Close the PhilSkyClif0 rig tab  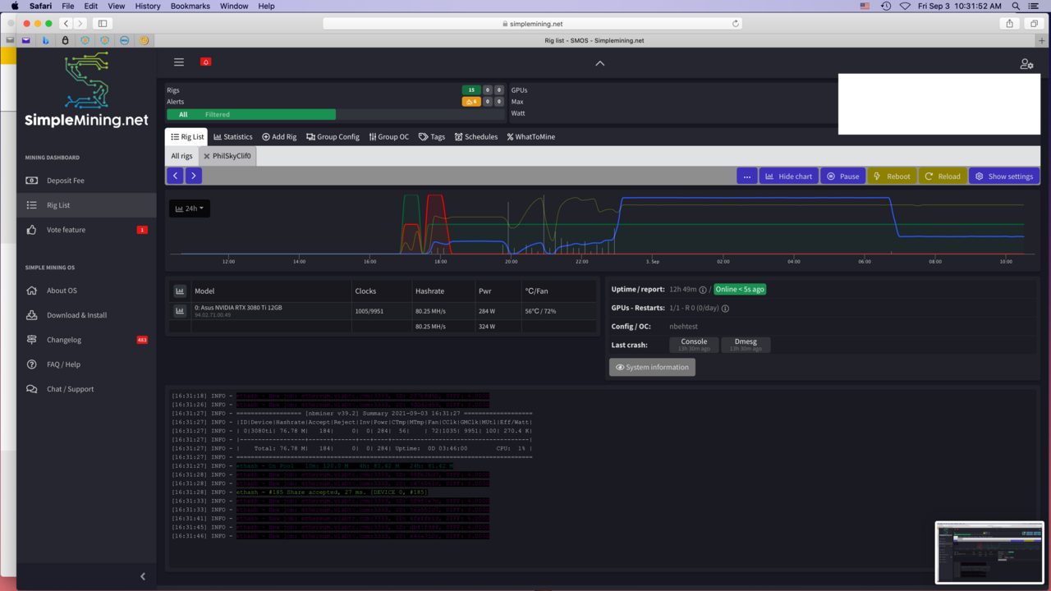pyautogui.click(x=207, y=156)
